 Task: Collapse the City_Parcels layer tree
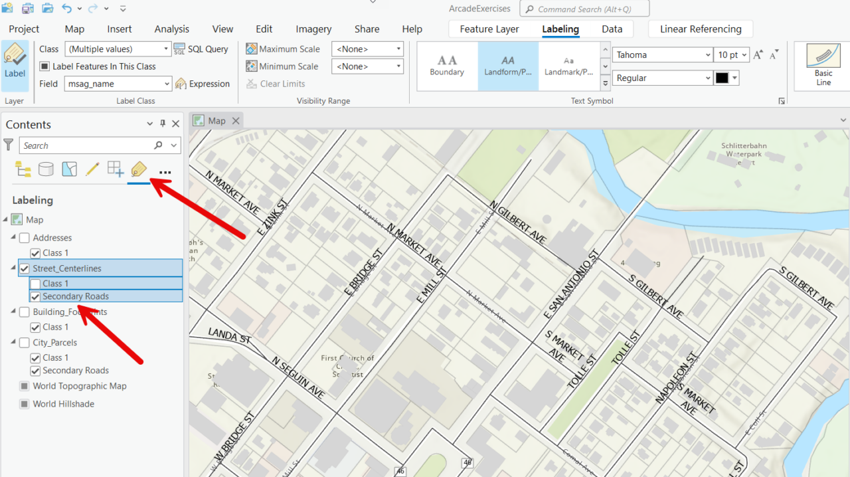click(12, 342)
